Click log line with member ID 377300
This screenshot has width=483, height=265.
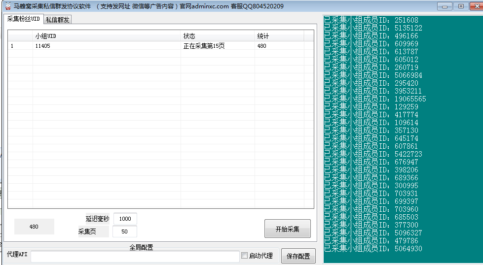pos(371,225)
